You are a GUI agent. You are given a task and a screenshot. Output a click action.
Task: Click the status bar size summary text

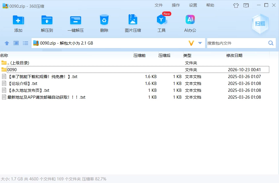(x=54, y=179)
